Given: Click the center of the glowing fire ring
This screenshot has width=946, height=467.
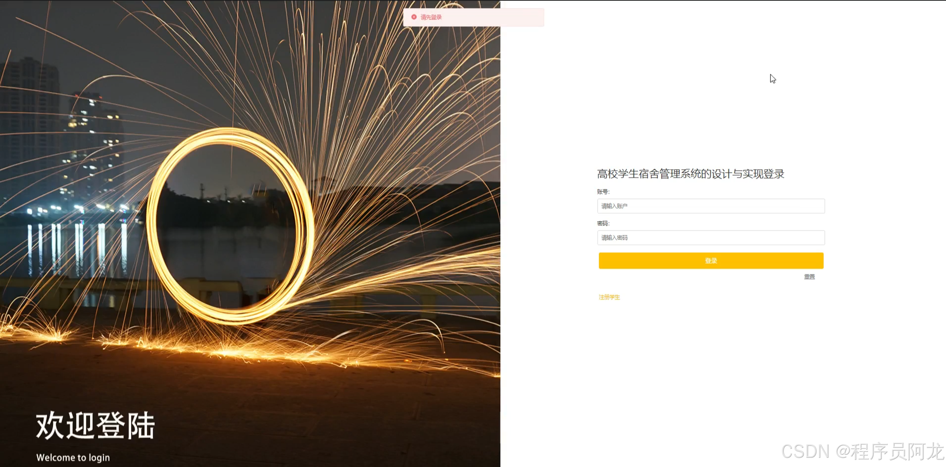Looking at the screenshot, I should point(229,225).
